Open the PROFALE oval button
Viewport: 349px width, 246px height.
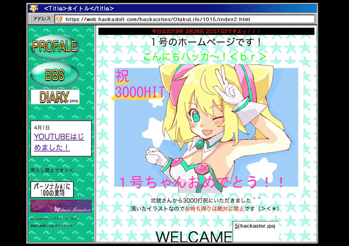click(x=55, y=46)
